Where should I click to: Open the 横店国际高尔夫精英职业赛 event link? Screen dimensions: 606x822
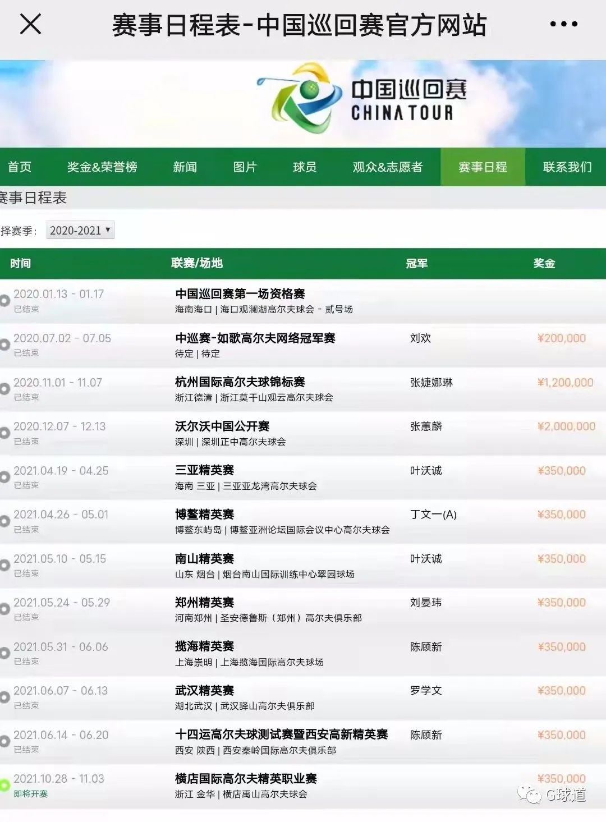246,779
